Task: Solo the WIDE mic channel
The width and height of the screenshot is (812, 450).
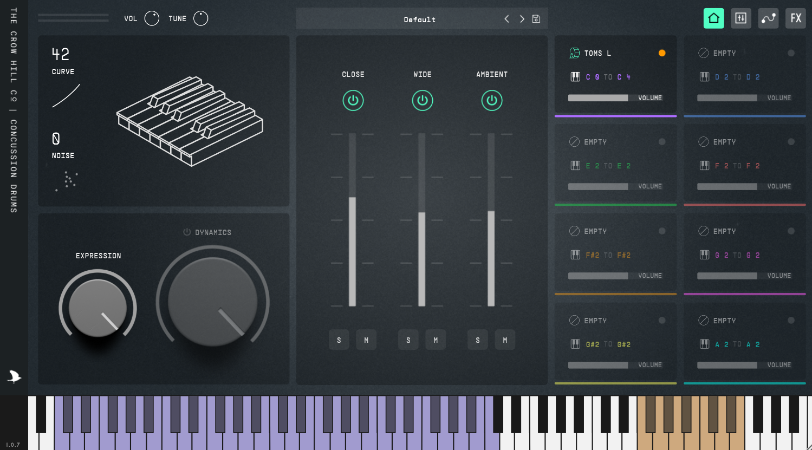Action: coord(408,340)
